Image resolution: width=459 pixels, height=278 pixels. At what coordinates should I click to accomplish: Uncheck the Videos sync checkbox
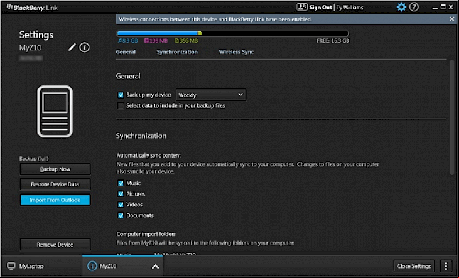point(121,205)
